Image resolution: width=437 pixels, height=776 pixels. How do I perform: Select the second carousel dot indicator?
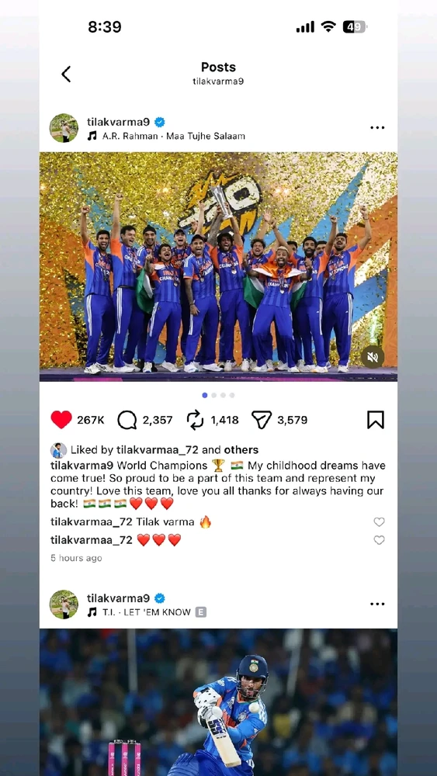(213, 396)
